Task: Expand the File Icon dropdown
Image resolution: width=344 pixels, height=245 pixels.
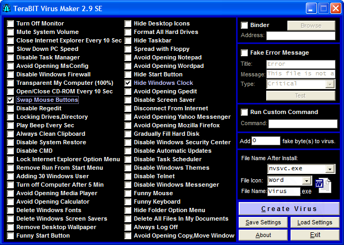Action: click(308, 180)
